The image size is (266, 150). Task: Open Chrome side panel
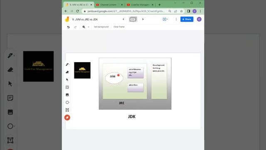pos(188,11)
